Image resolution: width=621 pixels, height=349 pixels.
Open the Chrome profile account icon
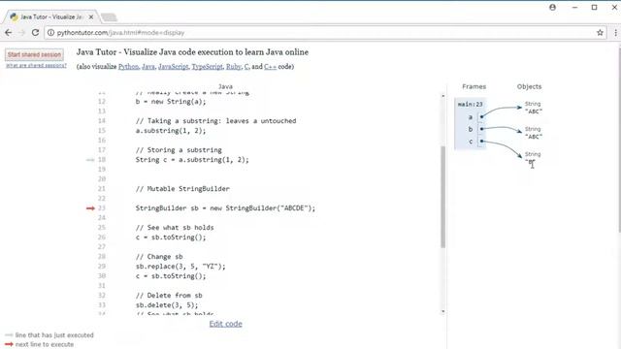552,7
